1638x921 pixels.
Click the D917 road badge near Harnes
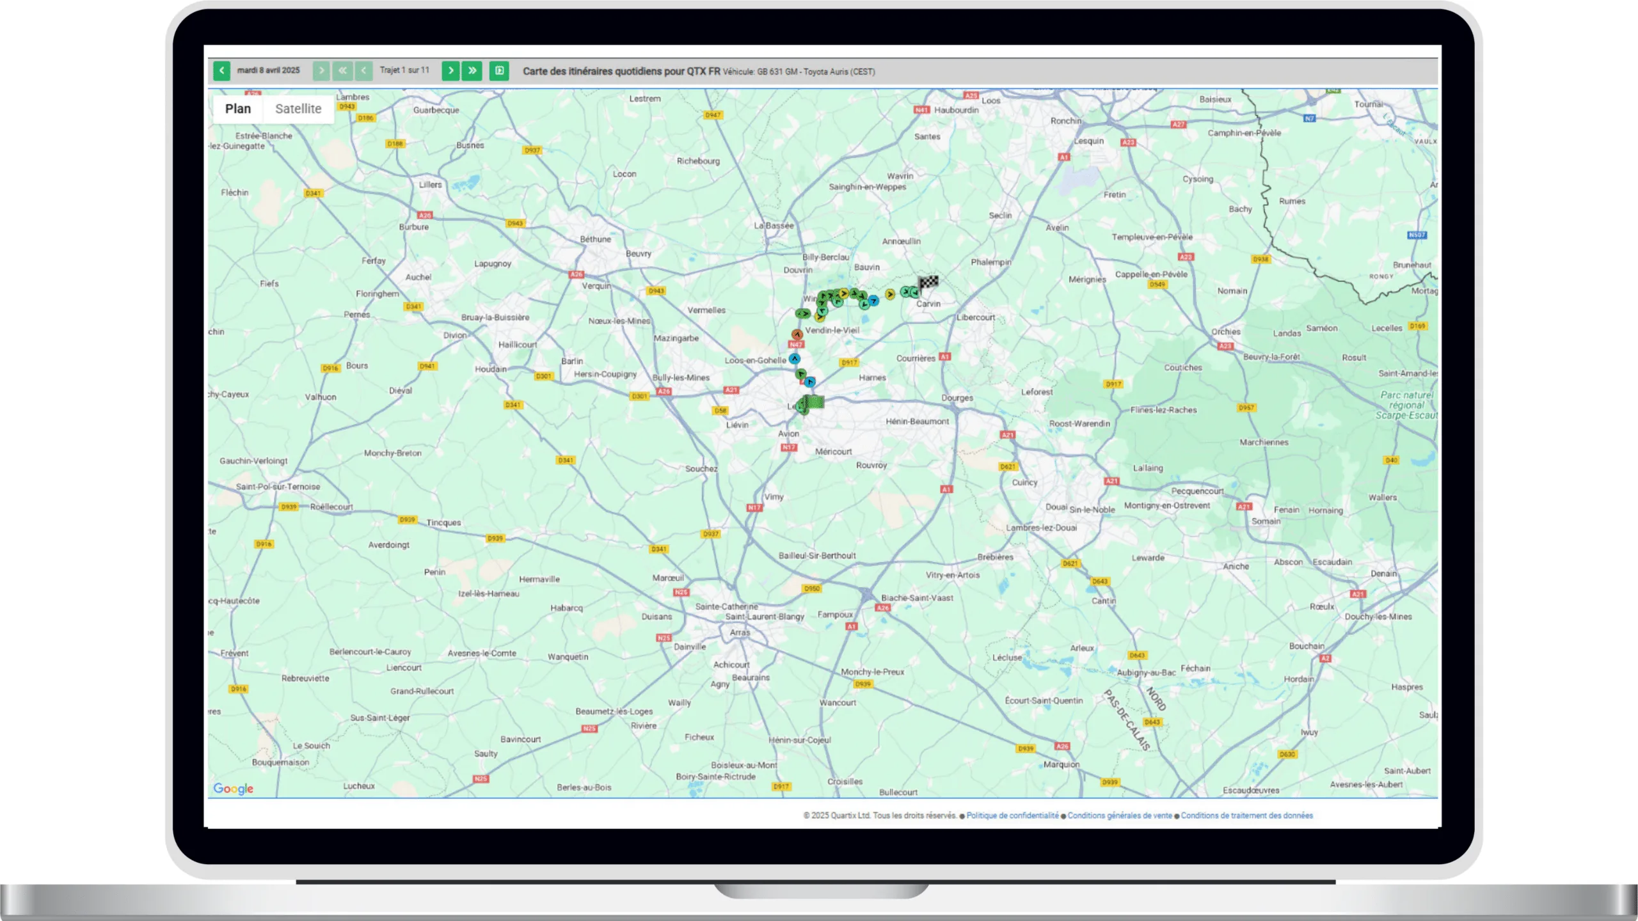point(849,363)
